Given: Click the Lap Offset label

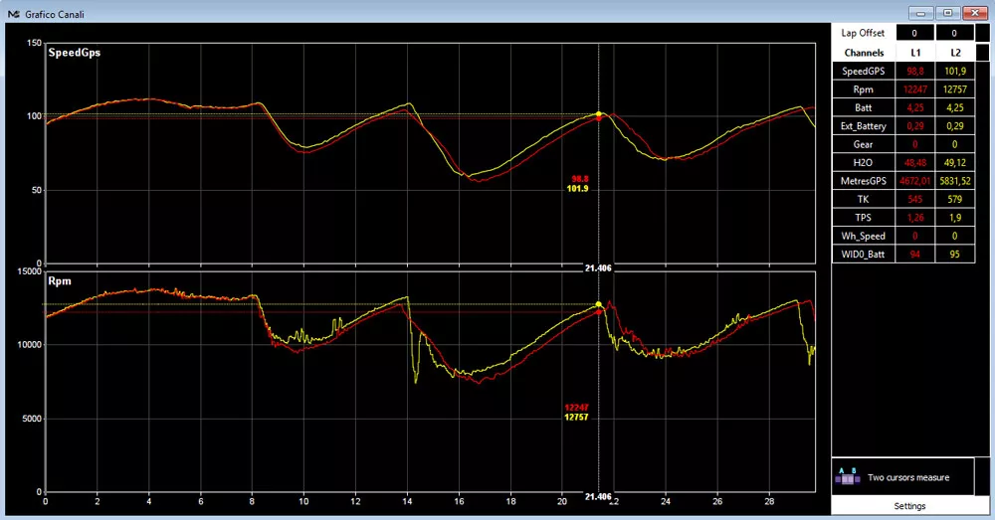Looking at the screenshot, I should [863, 33].
